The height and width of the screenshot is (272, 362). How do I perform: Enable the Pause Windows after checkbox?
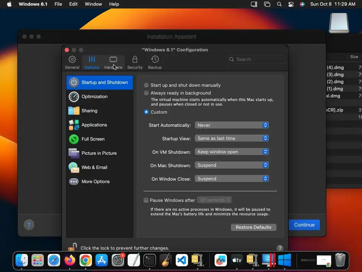[x=146, y=200]
